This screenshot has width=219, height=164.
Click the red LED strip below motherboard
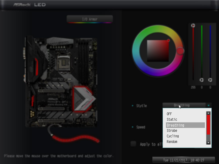[75, 139]
